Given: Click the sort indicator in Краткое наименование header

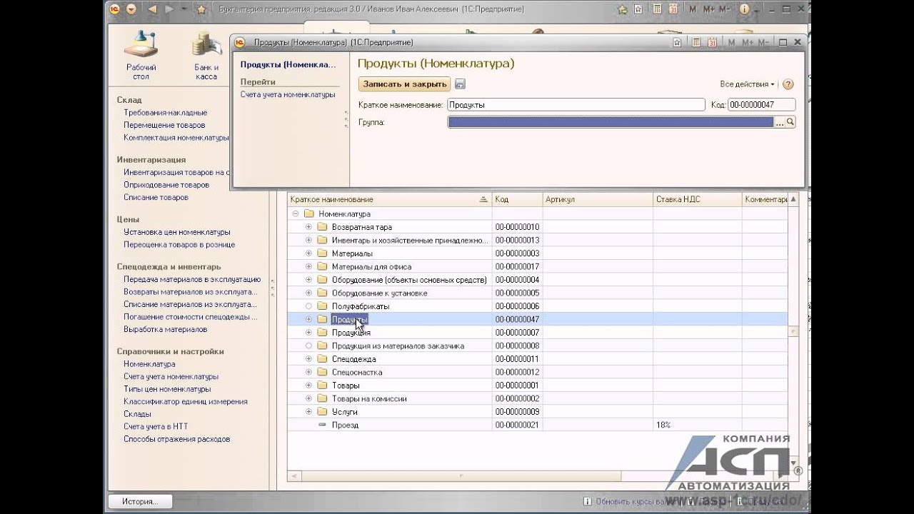Looking at the screenshot, I should (483, 199).
